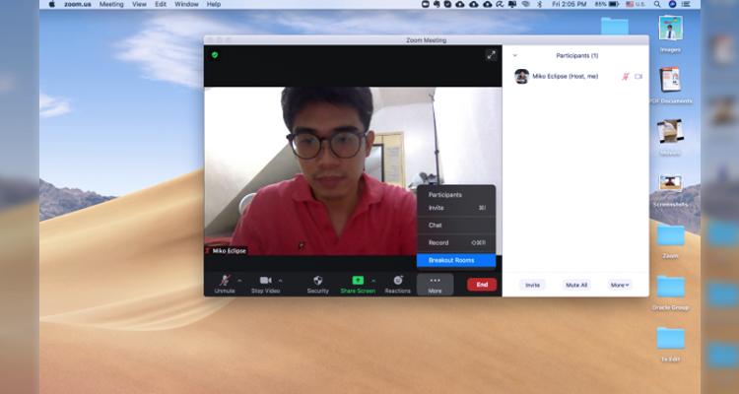
Task: Click the Invite button in Participants panel
Action: [532, 285]
